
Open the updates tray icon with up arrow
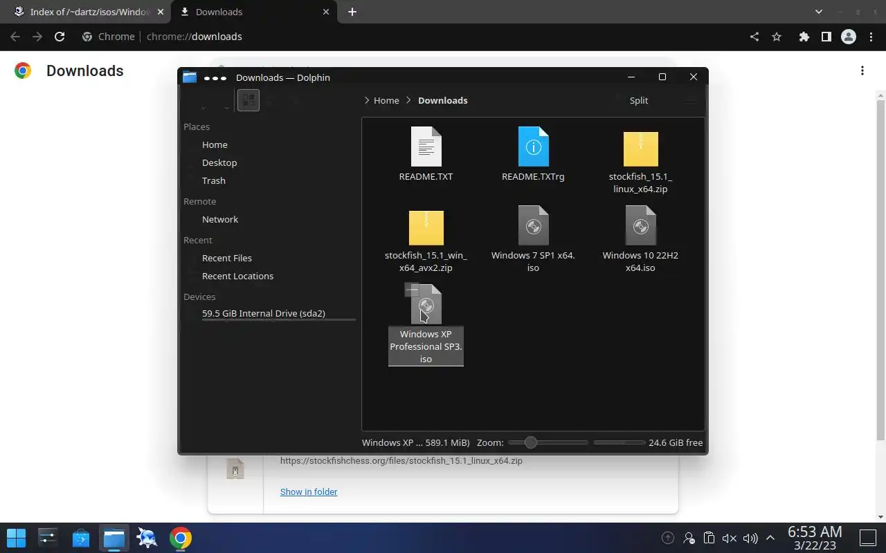pos(668,538)
